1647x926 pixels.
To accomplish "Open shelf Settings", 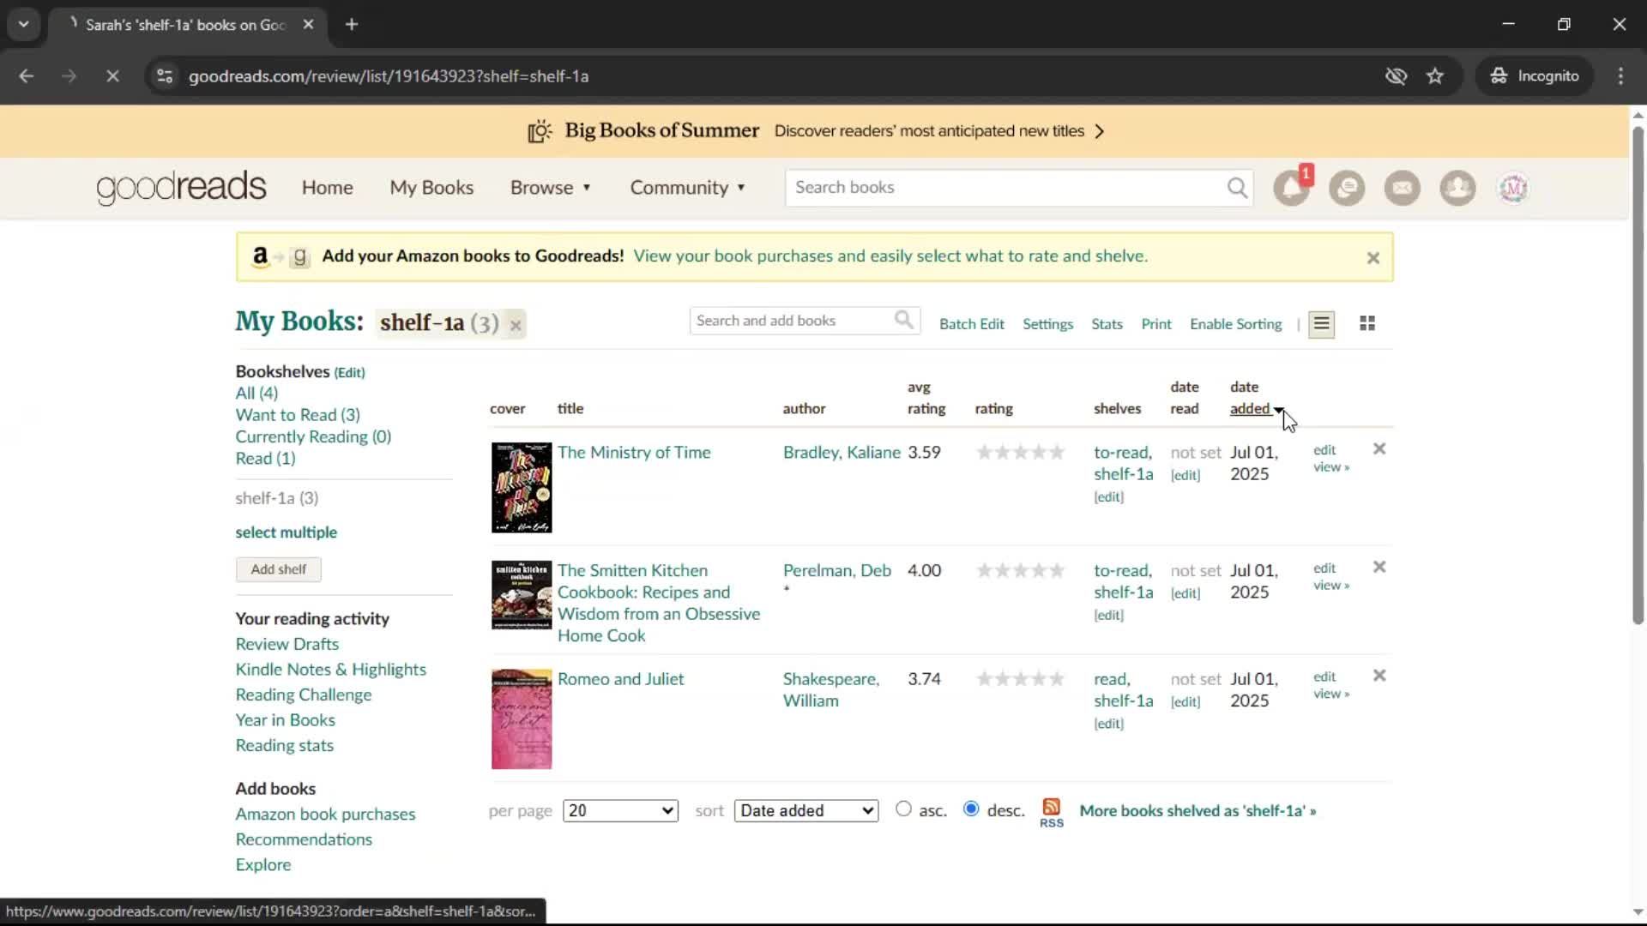I will pyautogui.click(x=1047, y=324).
